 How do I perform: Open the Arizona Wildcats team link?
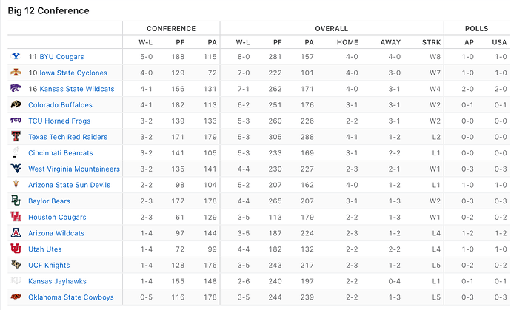[x=57, y=233]
